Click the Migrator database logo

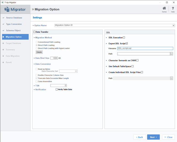tap(7, 9)
